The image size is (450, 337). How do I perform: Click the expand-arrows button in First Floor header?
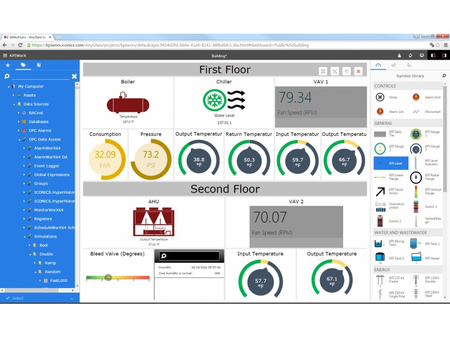tap(323, 71)
